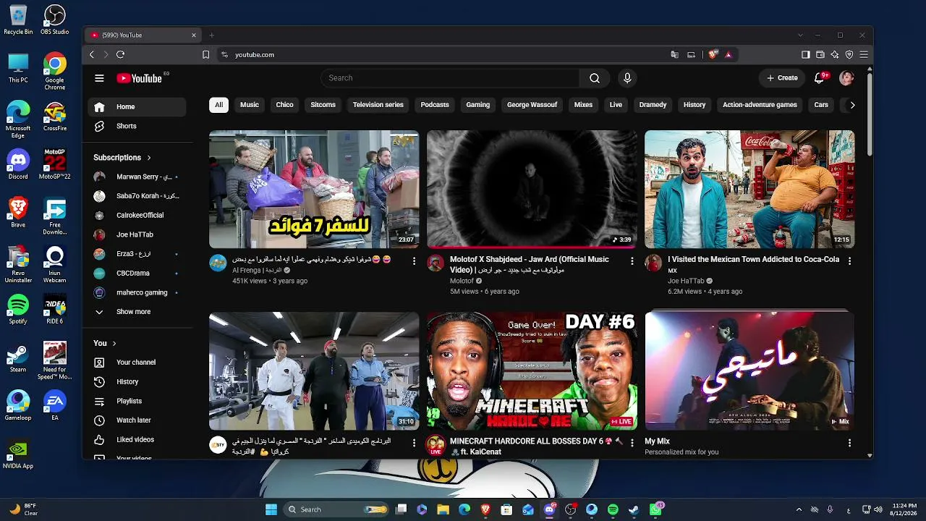Open the Brave VPN shield icon
The height and width of the screenshot is (521, 926).
coord(849,54)
